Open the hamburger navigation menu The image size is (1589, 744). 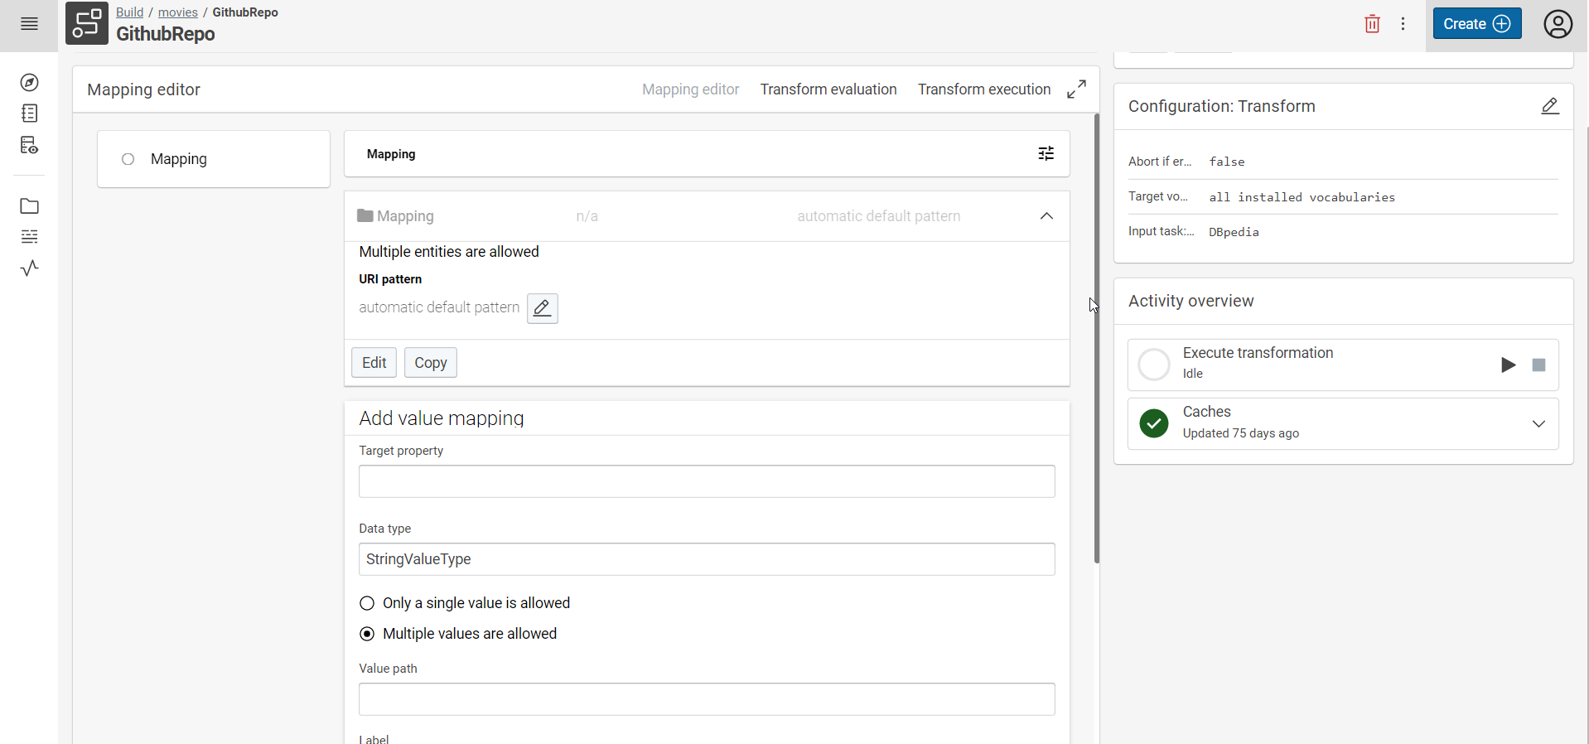pos(29,24)
